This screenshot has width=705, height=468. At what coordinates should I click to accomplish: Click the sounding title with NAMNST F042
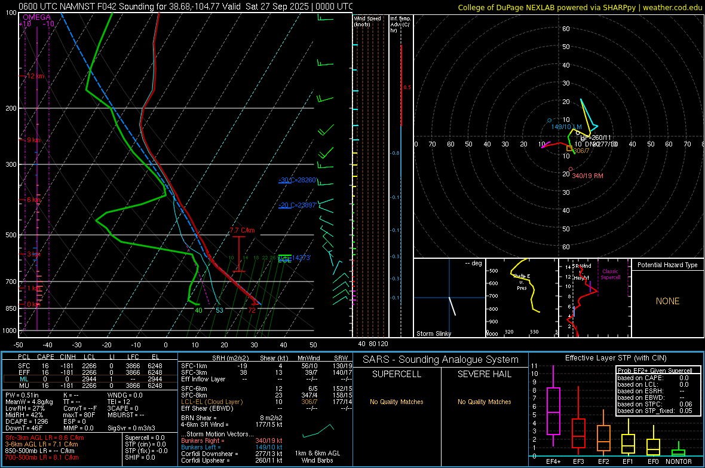coord(186,7)
